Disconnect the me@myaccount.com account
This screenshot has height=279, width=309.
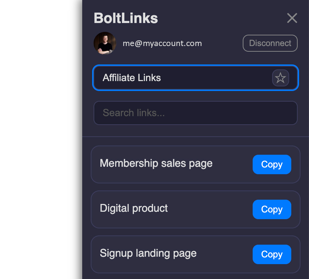click(x=270, y=43)
